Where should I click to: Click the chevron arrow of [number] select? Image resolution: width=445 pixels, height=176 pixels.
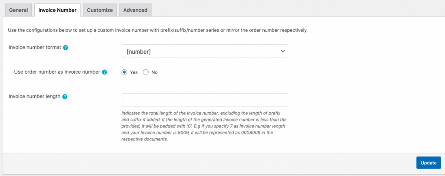(x=282, y=52)
